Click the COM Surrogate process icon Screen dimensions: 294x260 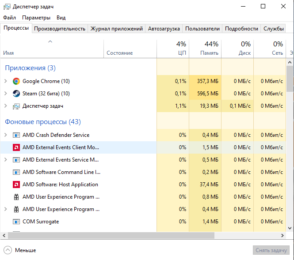point(16,222)
